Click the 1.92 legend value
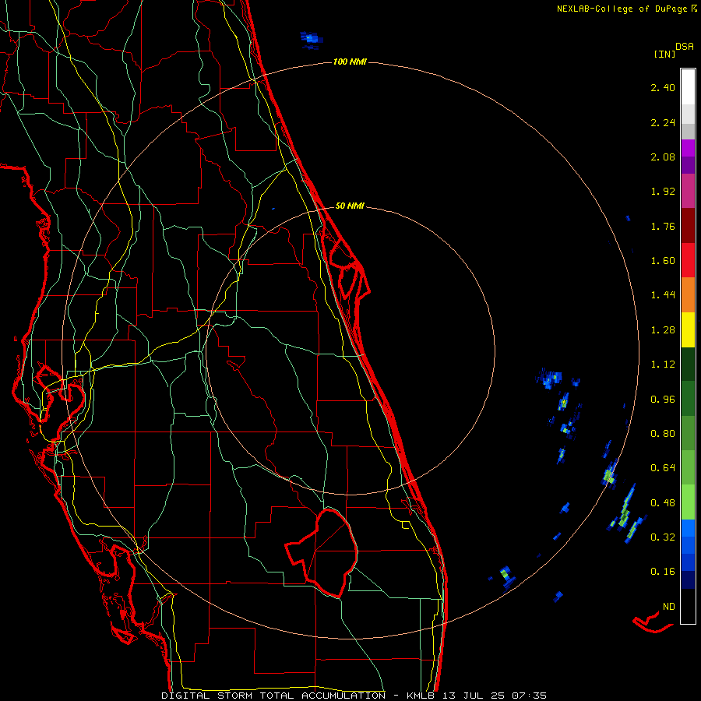701x701 pixels. [663, 192]
